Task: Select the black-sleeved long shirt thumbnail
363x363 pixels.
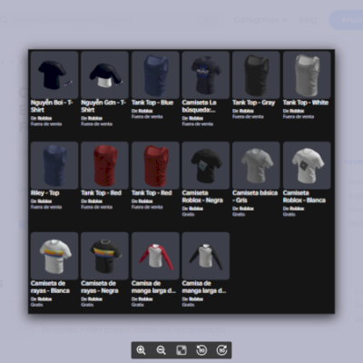Action: coord(206,256)
